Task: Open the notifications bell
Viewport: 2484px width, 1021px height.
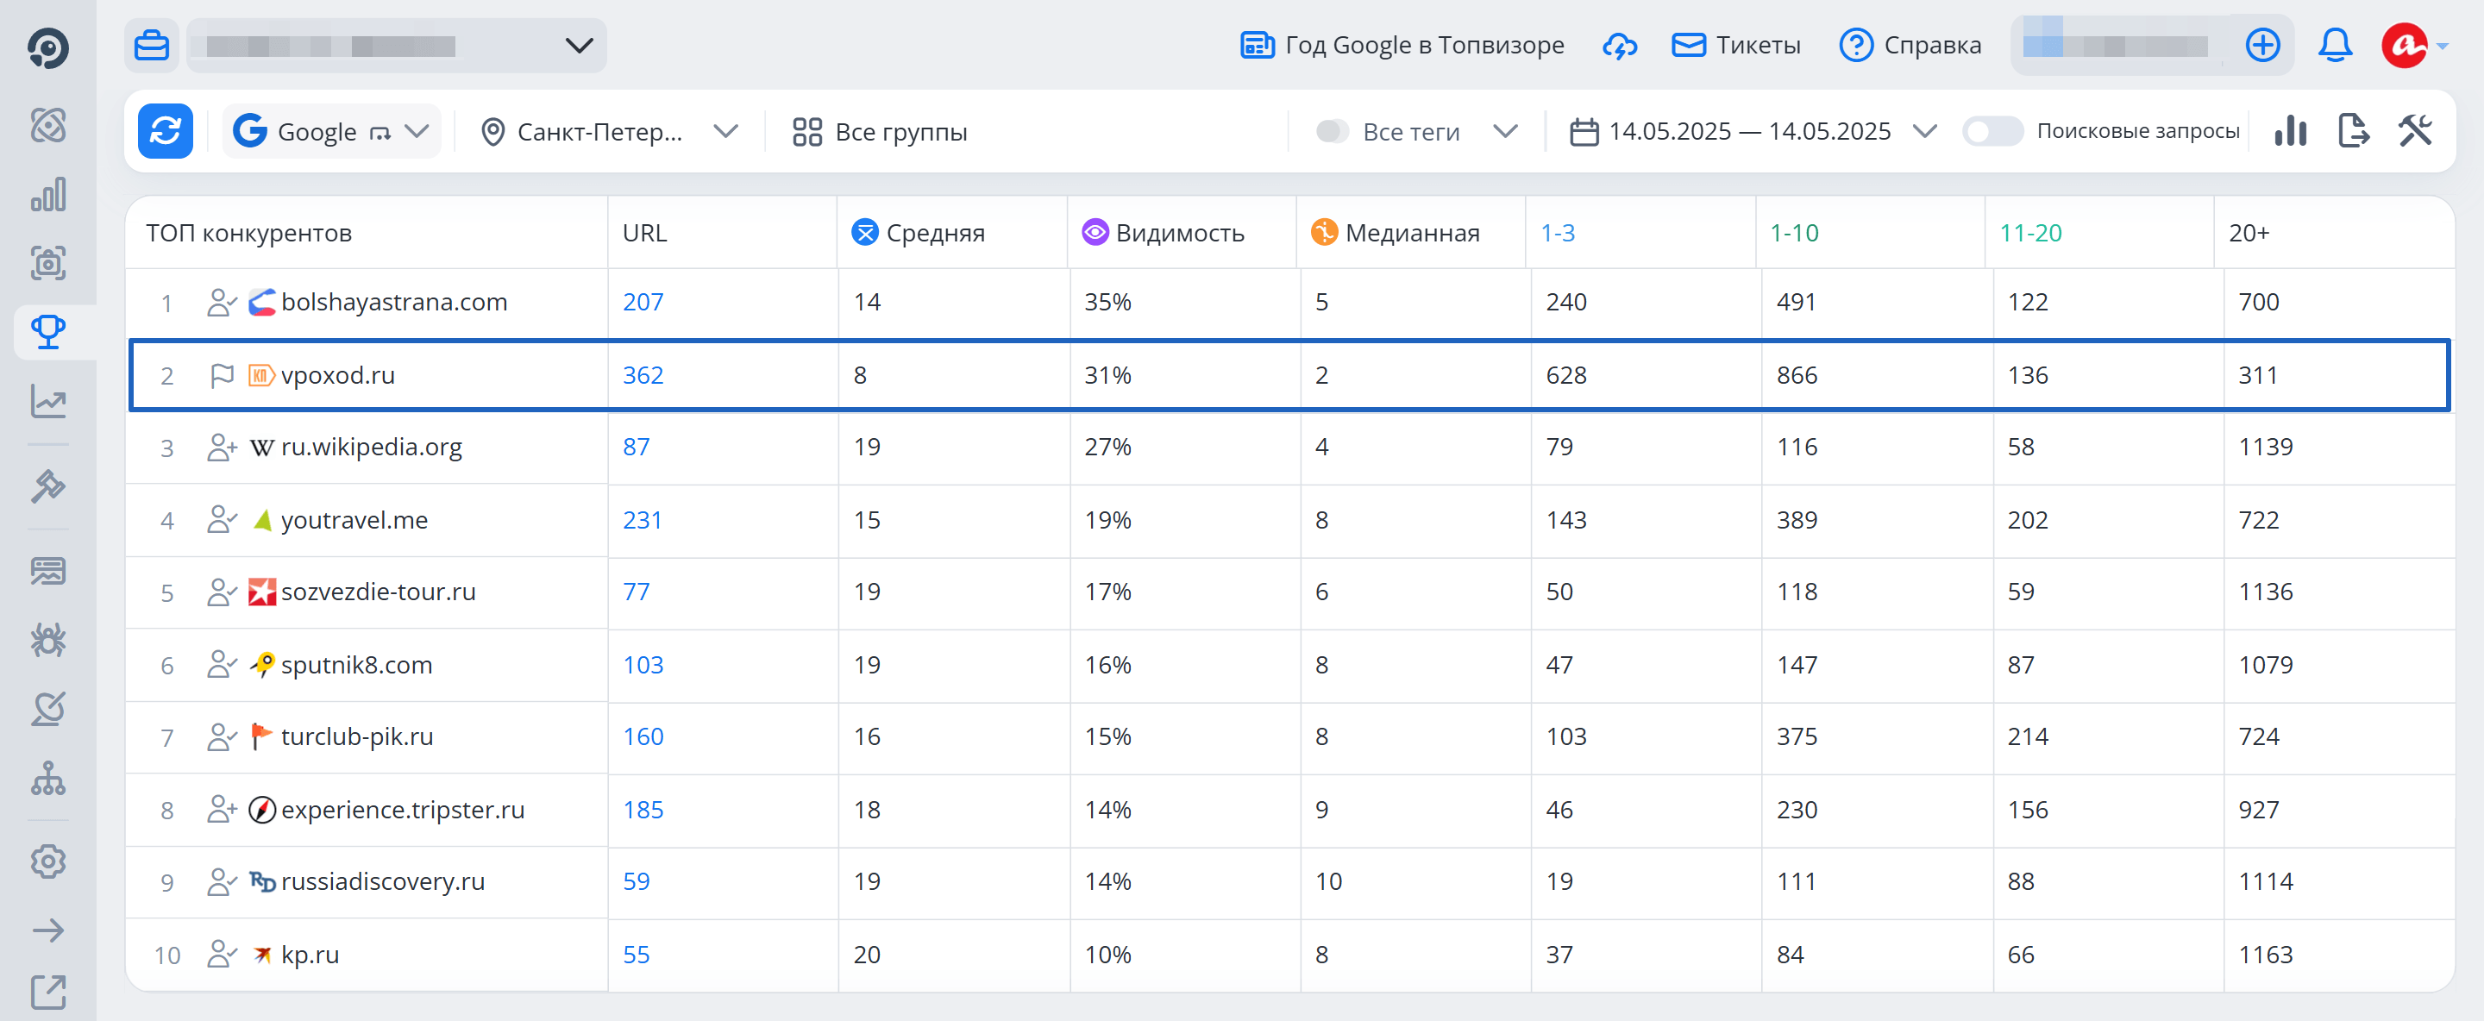Action: (x=2335, y=46)
